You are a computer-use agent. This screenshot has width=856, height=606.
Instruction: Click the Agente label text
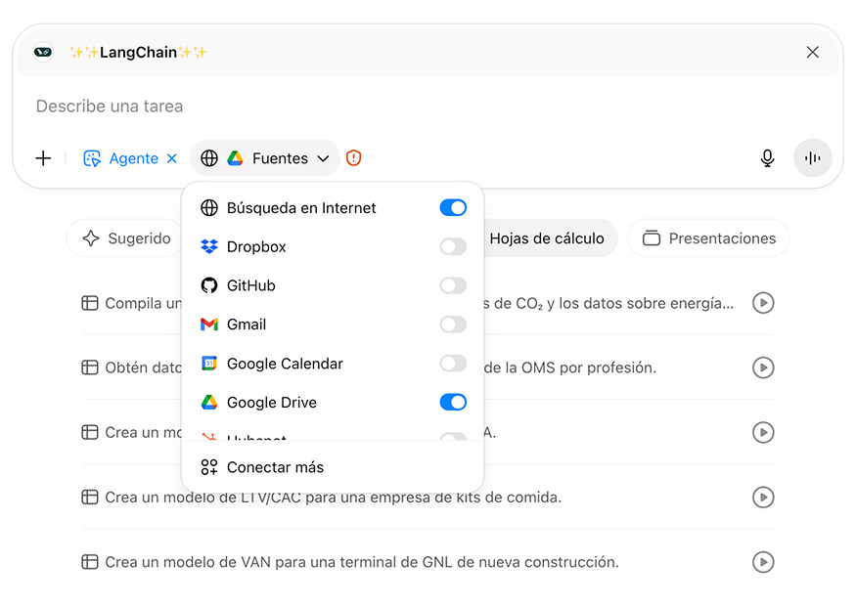coord(134,158)
